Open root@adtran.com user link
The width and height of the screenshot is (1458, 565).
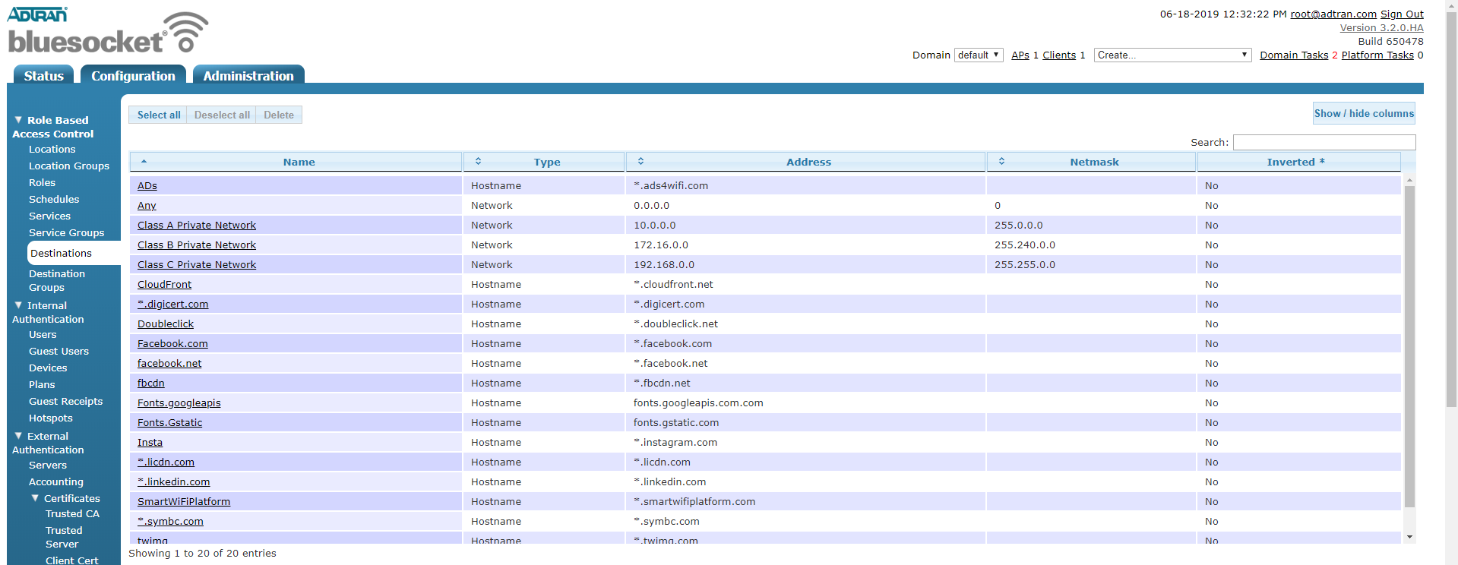point(1333,14)
